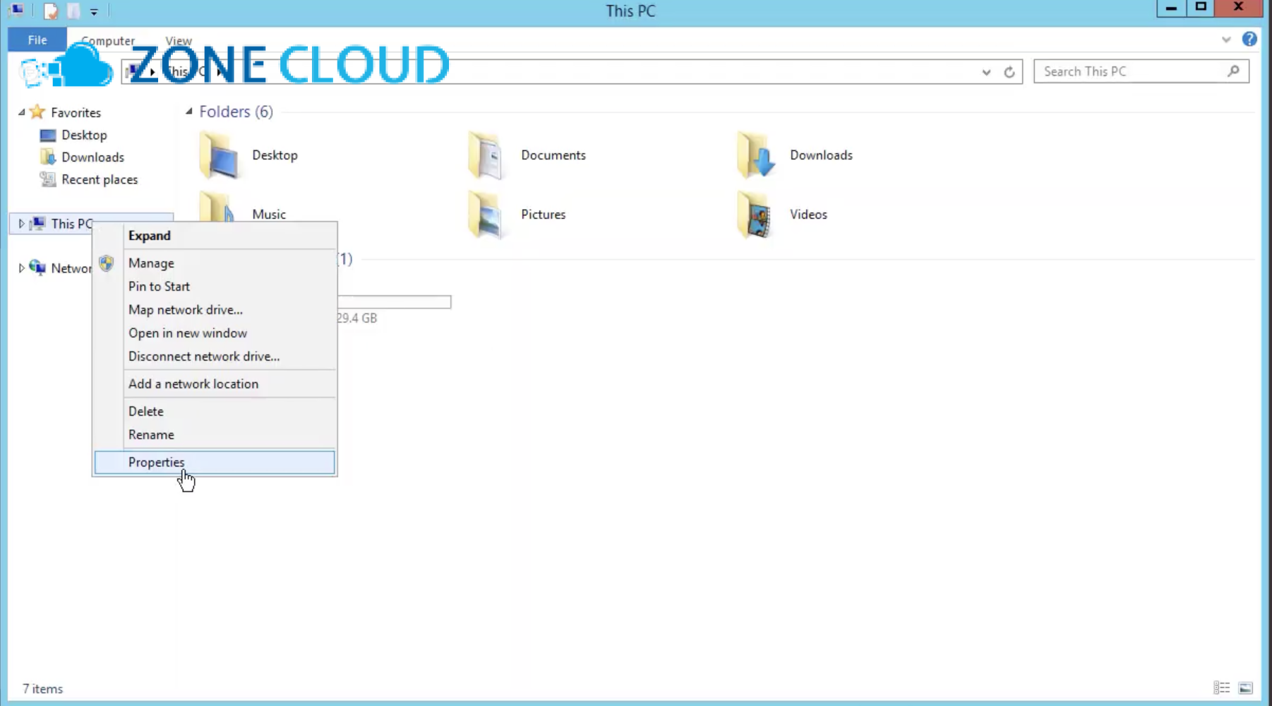Click the Search This PC field
The image size is (1272, 706).
(x=1141, y=71)
